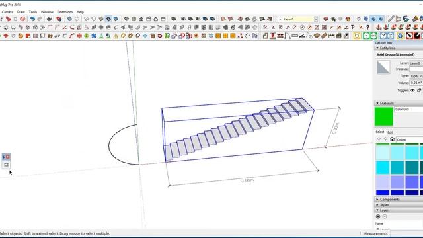
Task: Open the Window menu
Action: [x=47, y=12]
